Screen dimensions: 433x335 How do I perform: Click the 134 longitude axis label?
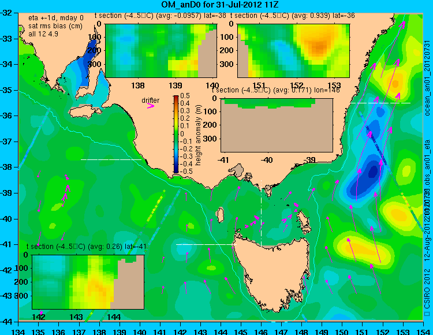(x=18, y=332)
